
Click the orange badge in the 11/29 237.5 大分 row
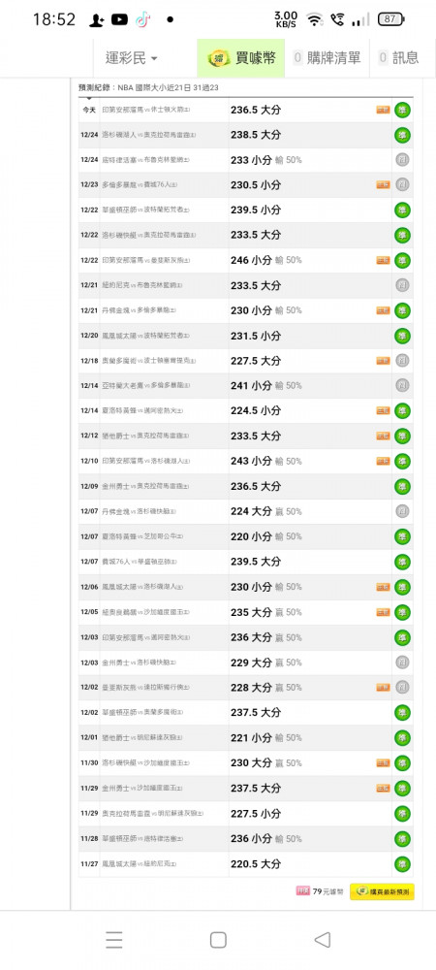click(383, 788)
